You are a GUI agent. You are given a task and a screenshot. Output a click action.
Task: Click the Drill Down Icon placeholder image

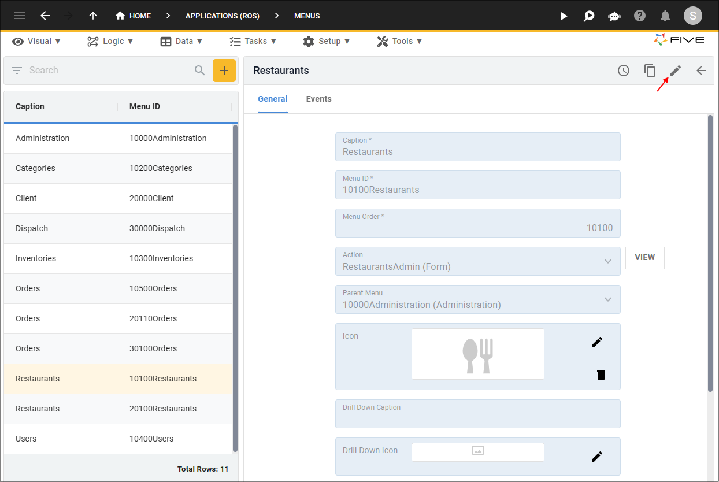tap(478, 452)
